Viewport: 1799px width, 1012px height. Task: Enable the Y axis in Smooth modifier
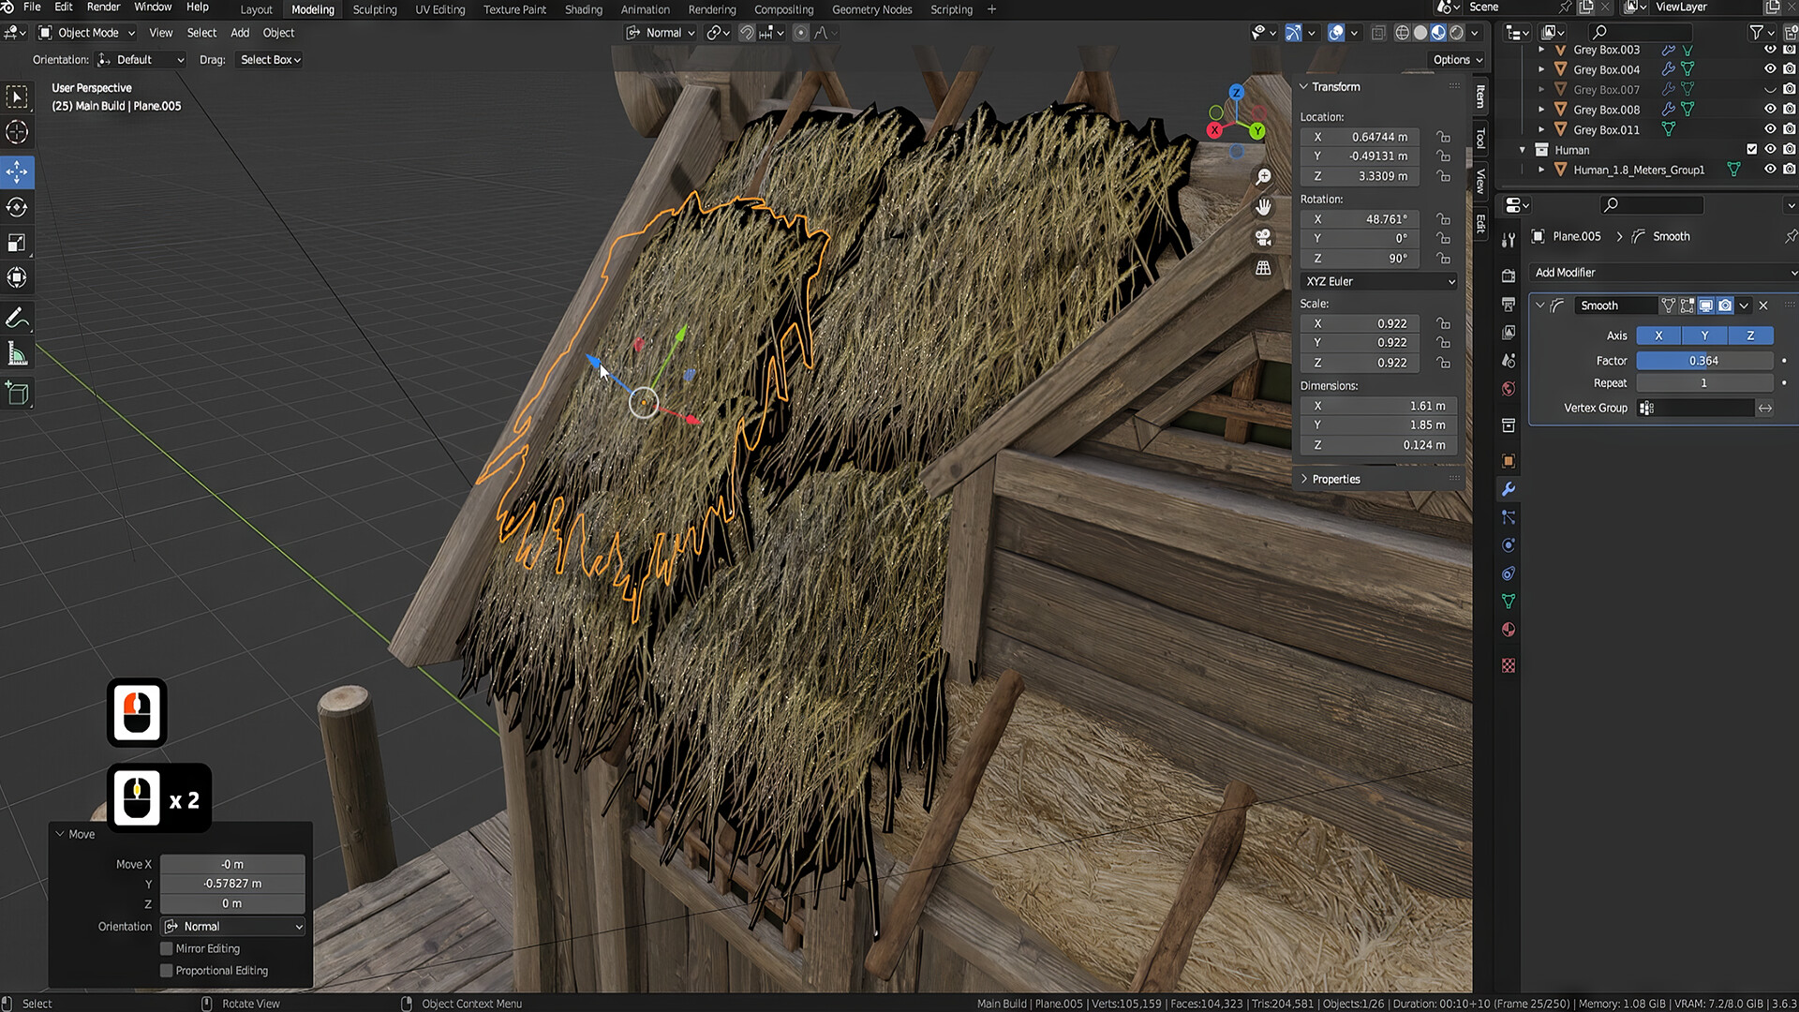click(1704, 335)
